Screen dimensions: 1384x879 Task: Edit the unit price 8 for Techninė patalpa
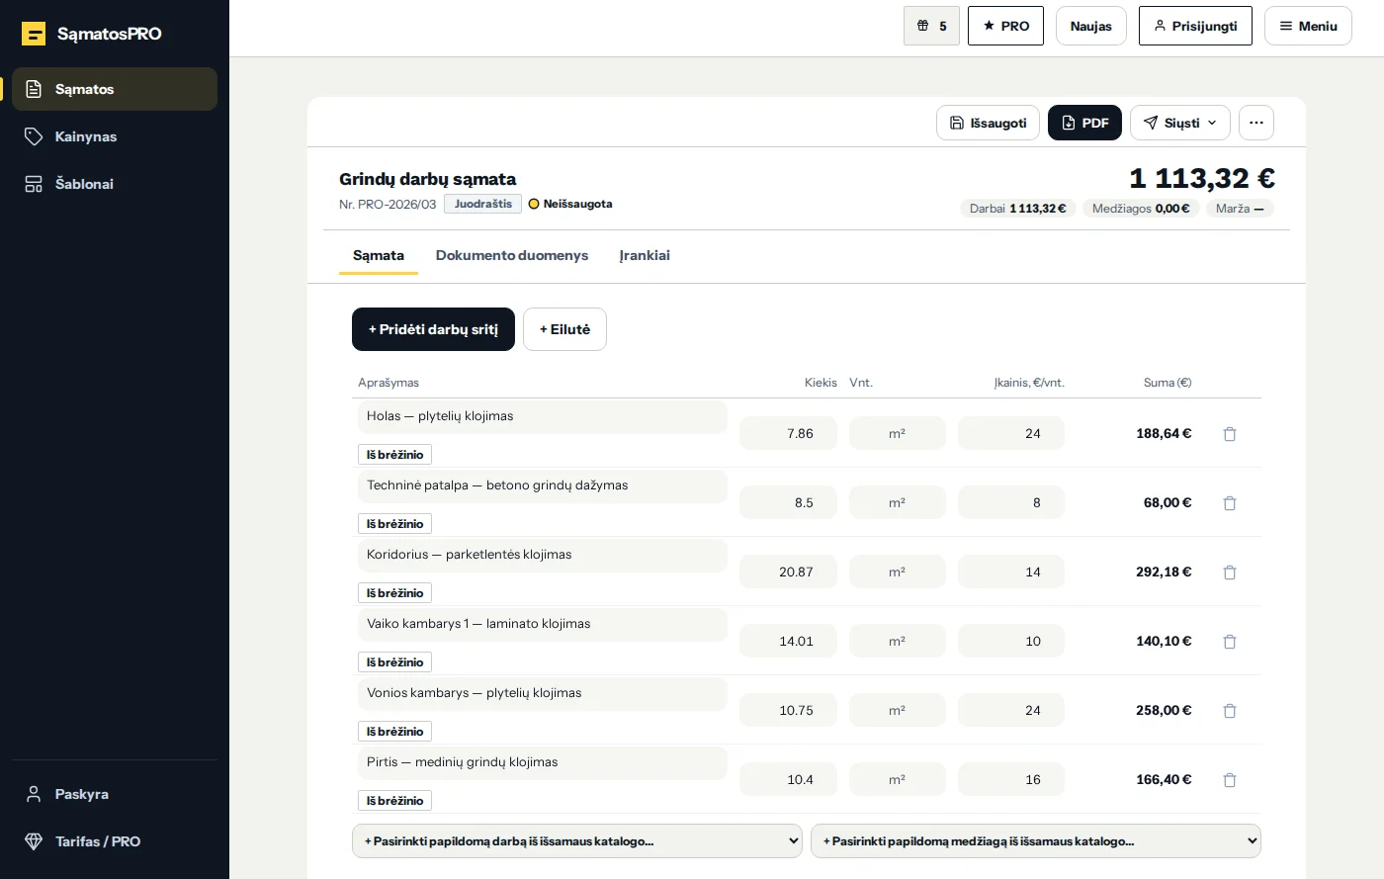1011,502
